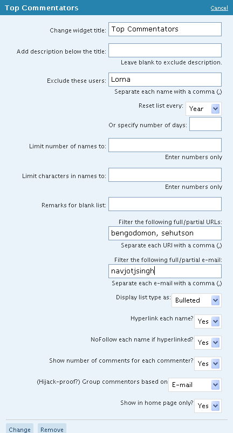Click the e-mail filter field with navjotjsingh
233x433 pixels.
(165, 271)
